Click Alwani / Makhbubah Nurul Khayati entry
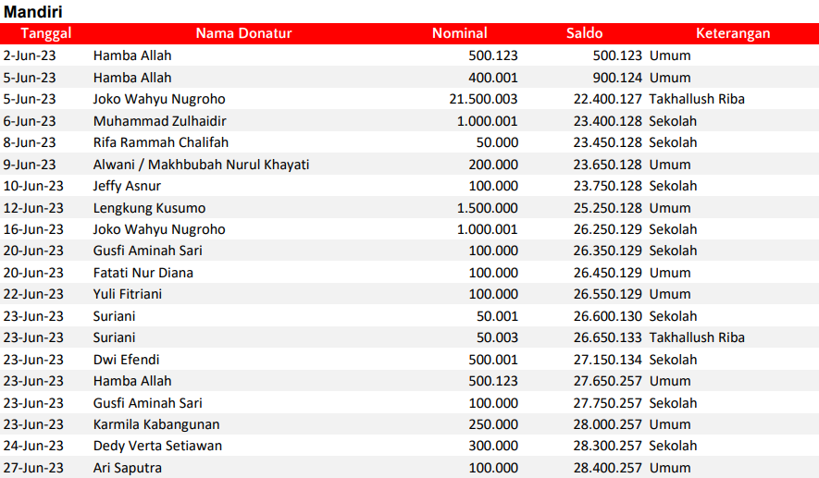819x478 pixels. (x=201, y=165)
